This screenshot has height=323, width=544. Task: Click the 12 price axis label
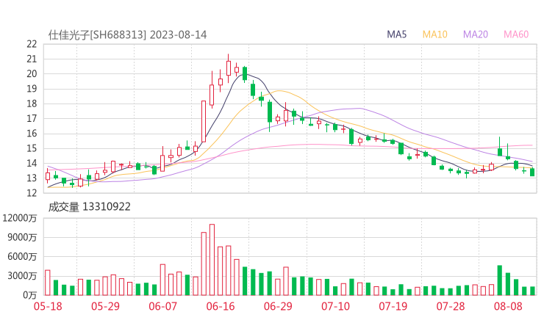coord(32,193)
